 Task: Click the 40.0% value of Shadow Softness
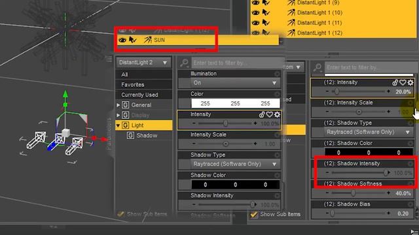point(403,193)
